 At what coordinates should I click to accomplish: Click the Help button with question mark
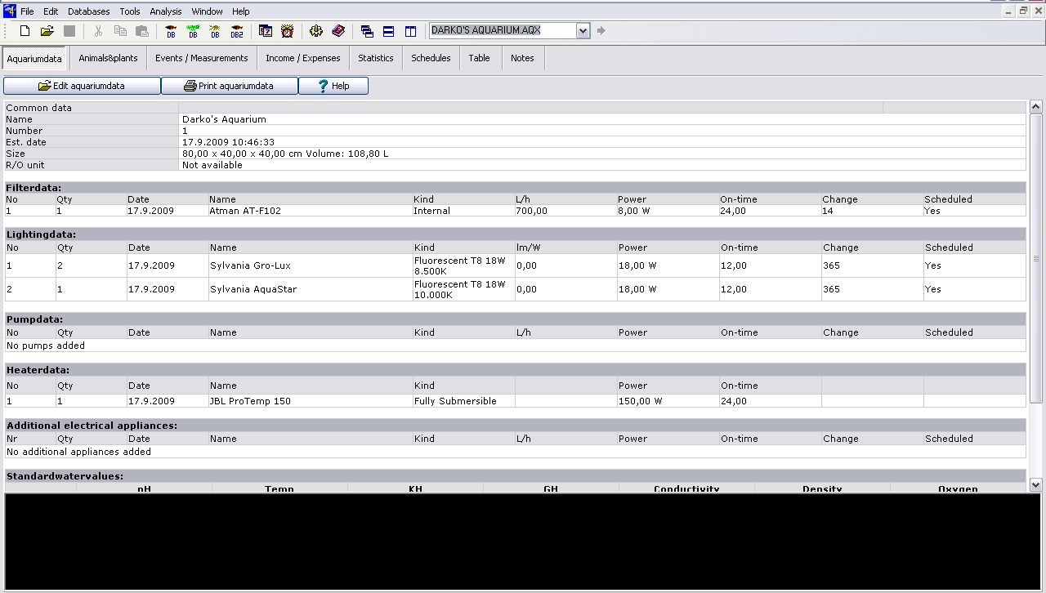click(x=333, y=86)
